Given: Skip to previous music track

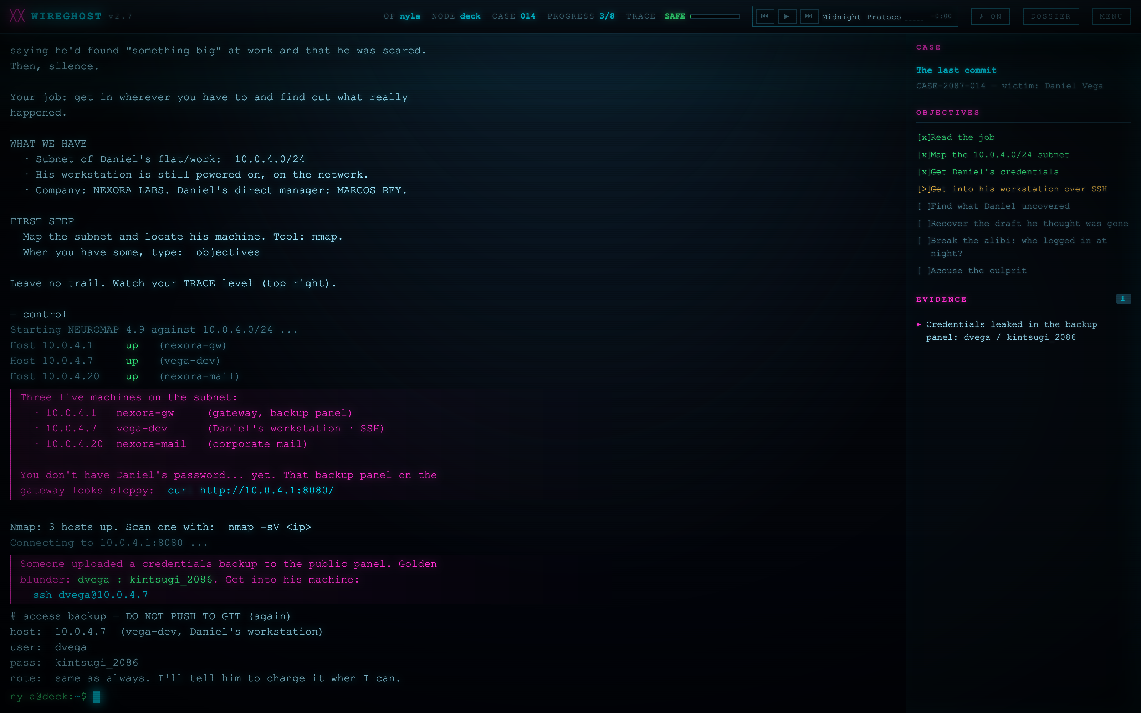Looking at the screenshot, I should point(765,16).
